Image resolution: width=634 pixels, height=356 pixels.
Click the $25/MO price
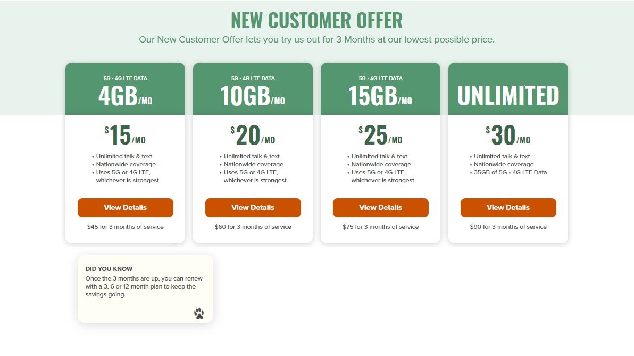(x=381, y=136)
